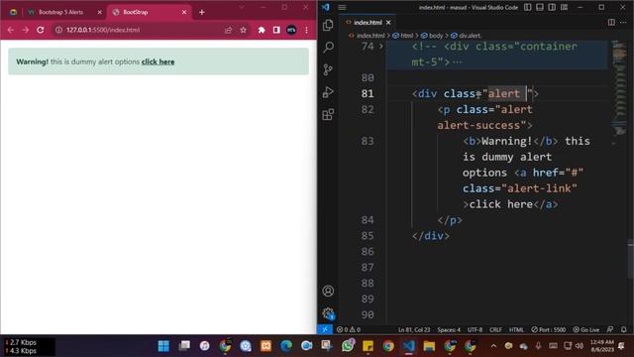Toggle the bottom panel layout button

point(540,7)
